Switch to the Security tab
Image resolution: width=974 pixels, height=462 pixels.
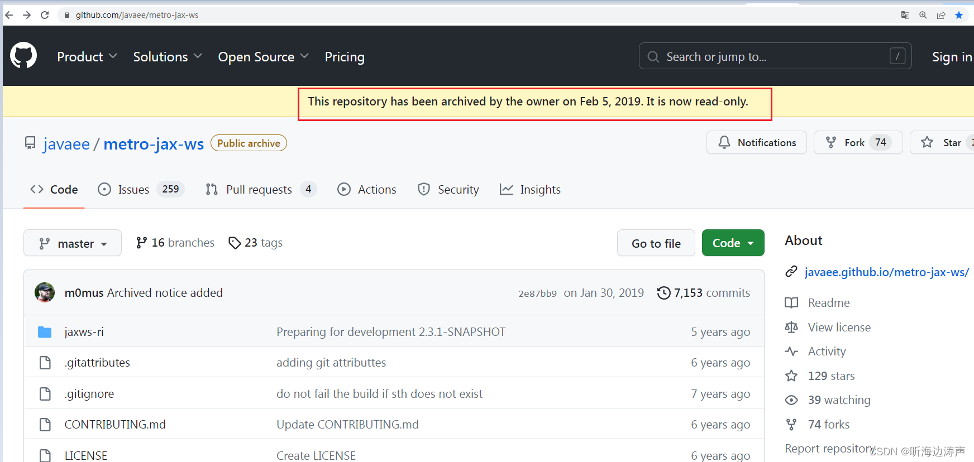448,190
